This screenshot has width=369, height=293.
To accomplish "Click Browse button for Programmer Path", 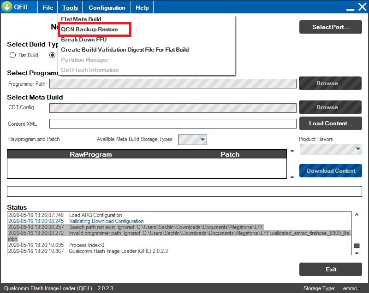I will pos(330,83).
